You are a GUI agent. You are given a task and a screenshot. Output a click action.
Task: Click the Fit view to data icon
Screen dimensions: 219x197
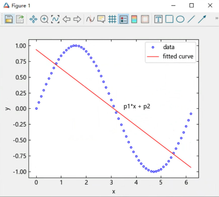(55, 19)
